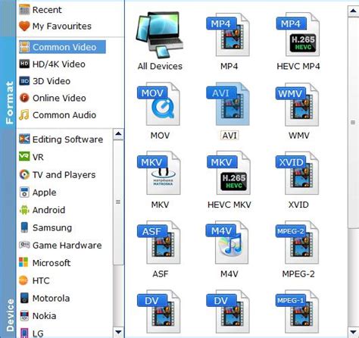This screenshot has width=359, height=338.
Task: Open My Favourites category
Action: (55, 26)
